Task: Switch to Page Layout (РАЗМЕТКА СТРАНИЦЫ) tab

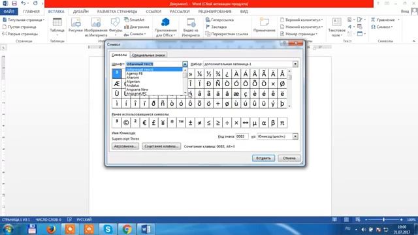Action: point(117,12)
